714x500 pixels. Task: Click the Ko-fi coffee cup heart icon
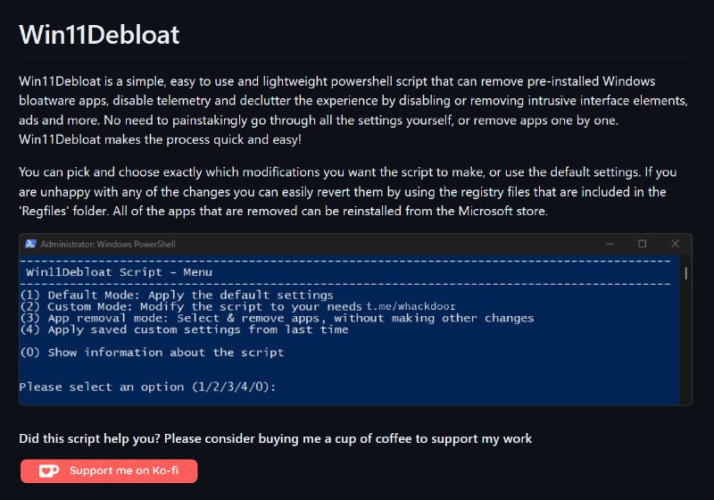coord(50,471)
